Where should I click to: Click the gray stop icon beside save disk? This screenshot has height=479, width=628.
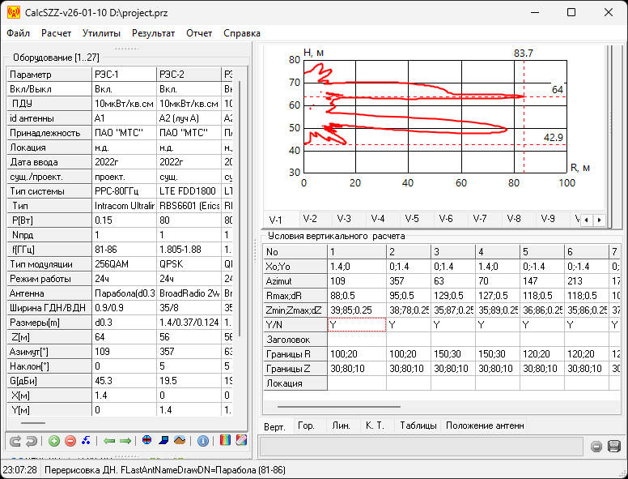pyautogui.click(x=596, y=447)
